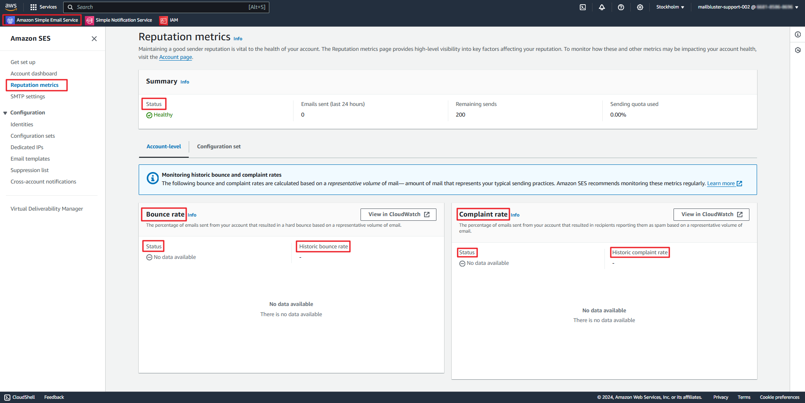Click the AWS logo home icon
Image resolution: width=805 pixels, height=403 pixels.
tap(11, 7)
